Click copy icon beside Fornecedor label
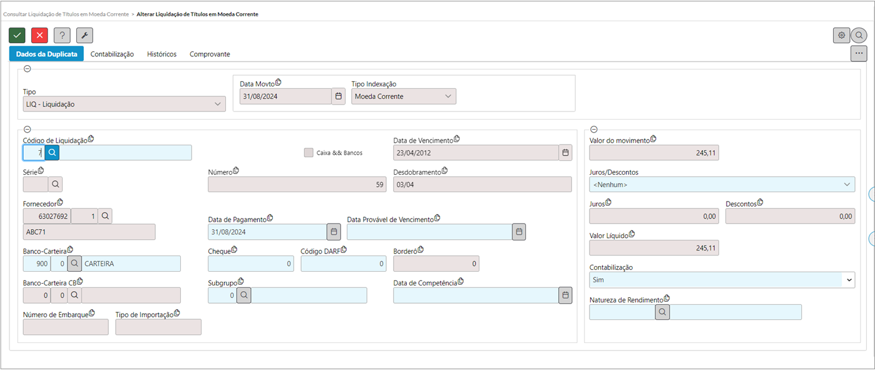 (60, 202)
